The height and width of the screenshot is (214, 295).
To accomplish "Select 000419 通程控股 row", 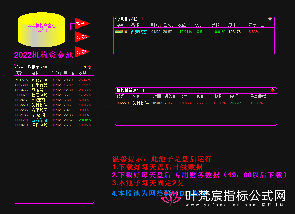I will (x=54, y=125).
